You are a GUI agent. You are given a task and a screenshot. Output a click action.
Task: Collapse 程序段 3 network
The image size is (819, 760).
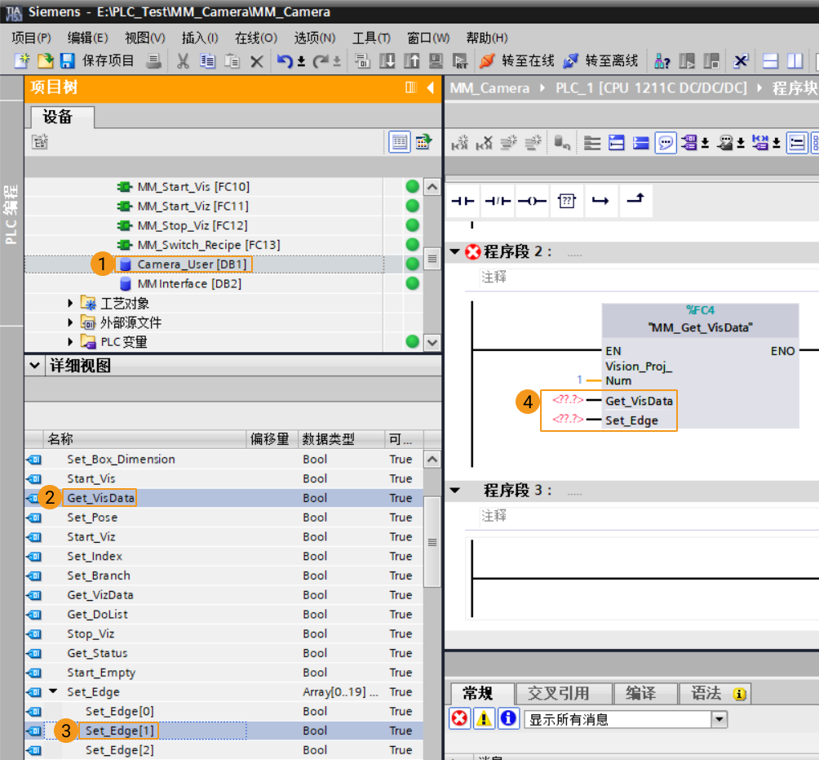(455, 491)
